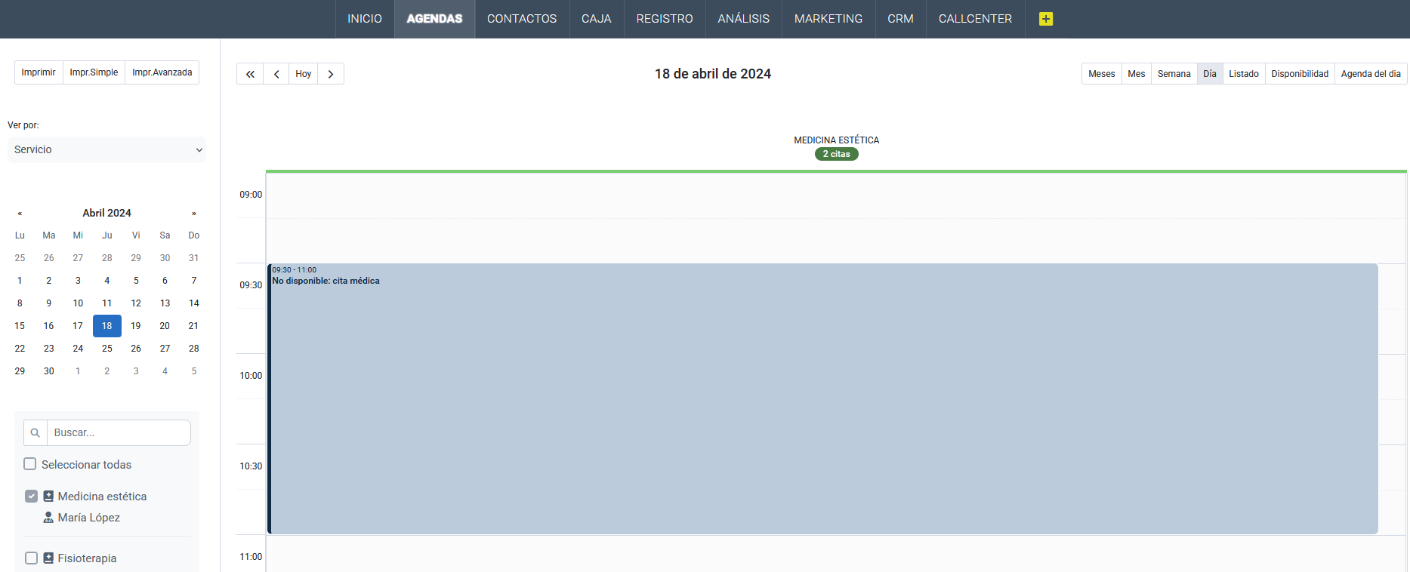Click the Impr.Simple button
1410x572 pixels.
[x=94, y=72]
